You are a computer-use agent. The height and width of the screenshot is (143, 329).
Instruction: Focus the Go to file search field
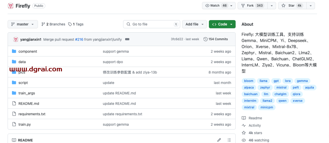tap(151, 24)
